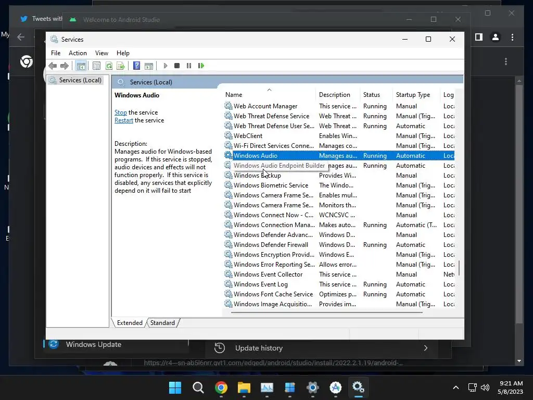Select Windows Update in Settings sidebar
This screenshot has height=400, width=533.
(116, 344)
